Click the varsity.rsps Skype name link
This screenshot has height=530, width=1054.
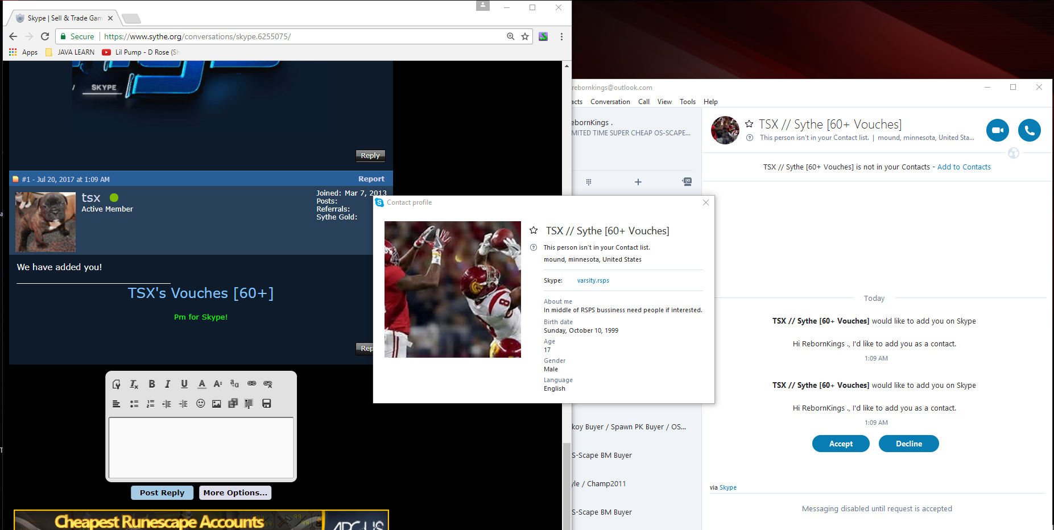click(x=593, y=280)
